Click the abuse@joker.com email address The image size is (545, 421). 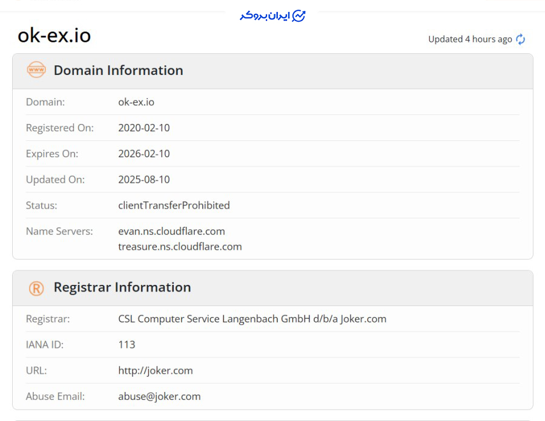click(x=159, y=396)
